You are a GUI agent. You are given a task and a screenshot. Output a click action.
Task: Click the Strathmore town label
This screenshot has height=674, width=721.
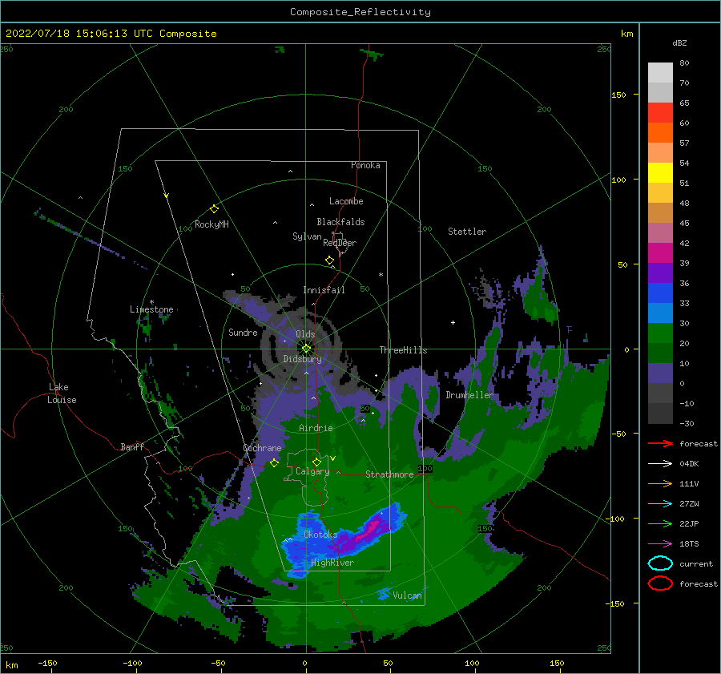(x=389, y=474)
